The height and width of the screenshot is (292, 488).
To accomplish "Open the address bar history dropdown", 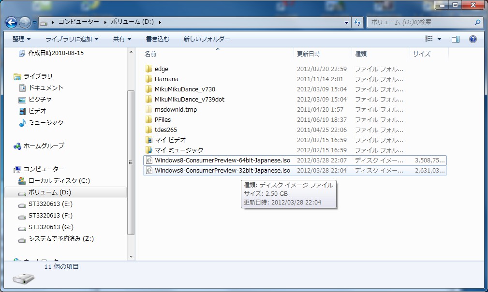I will tap(346, 22).
